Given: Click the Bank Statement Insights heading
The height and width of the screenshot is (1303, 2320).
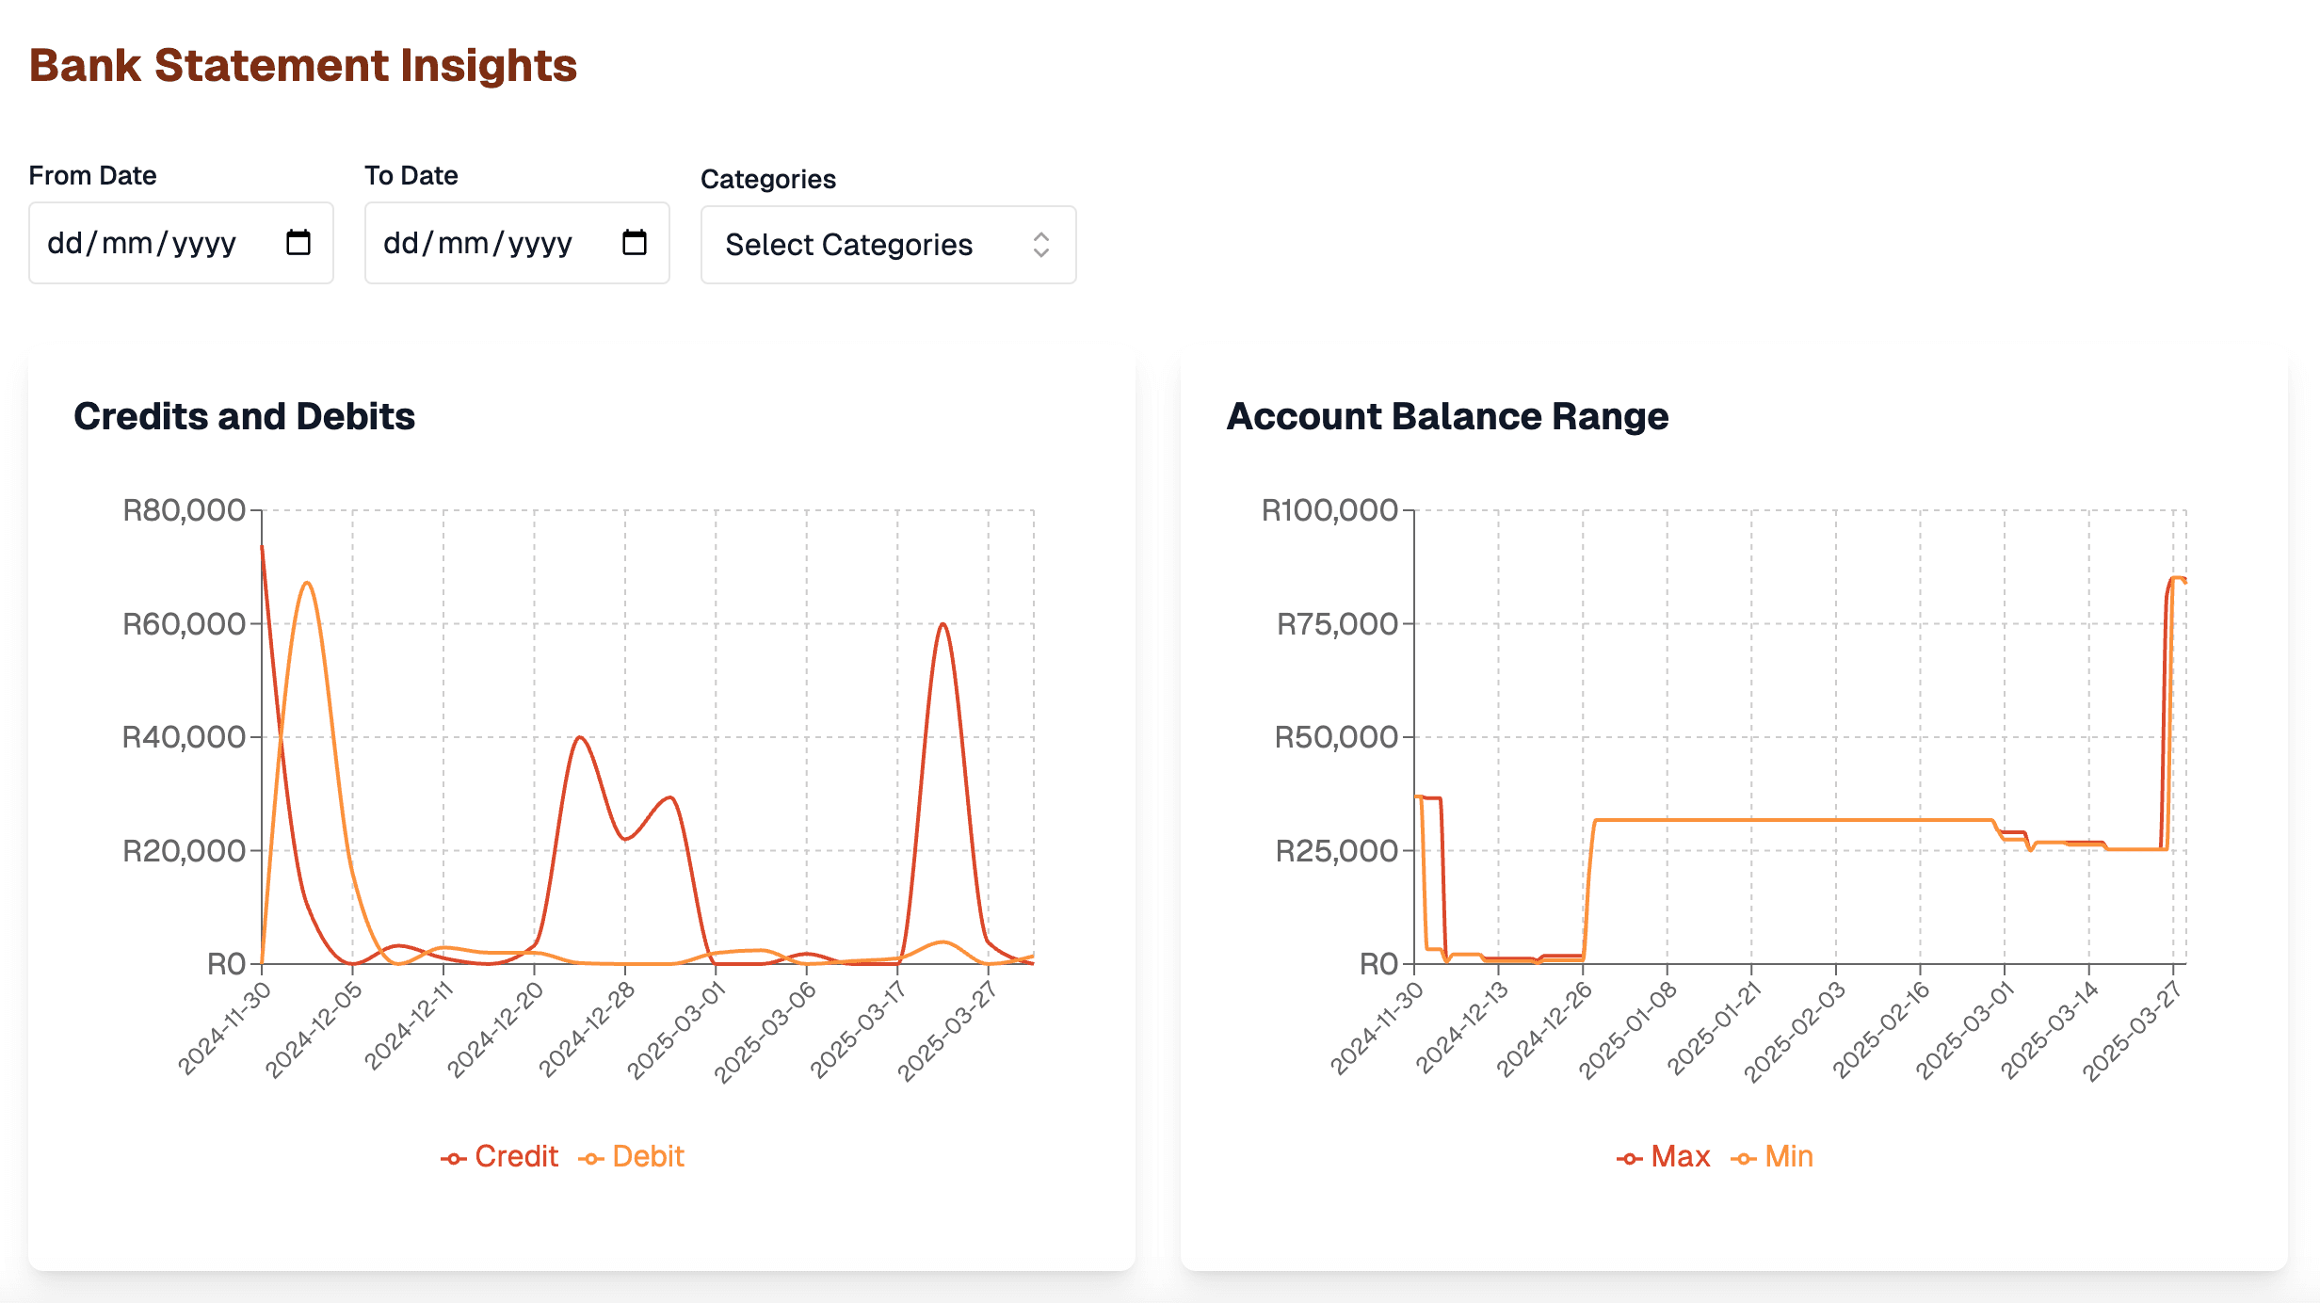Looking at the screenshot, I should 303,66.
